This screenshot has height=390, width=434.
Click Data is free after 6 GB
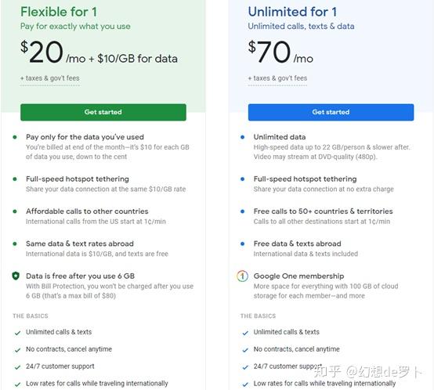point(80,276)
